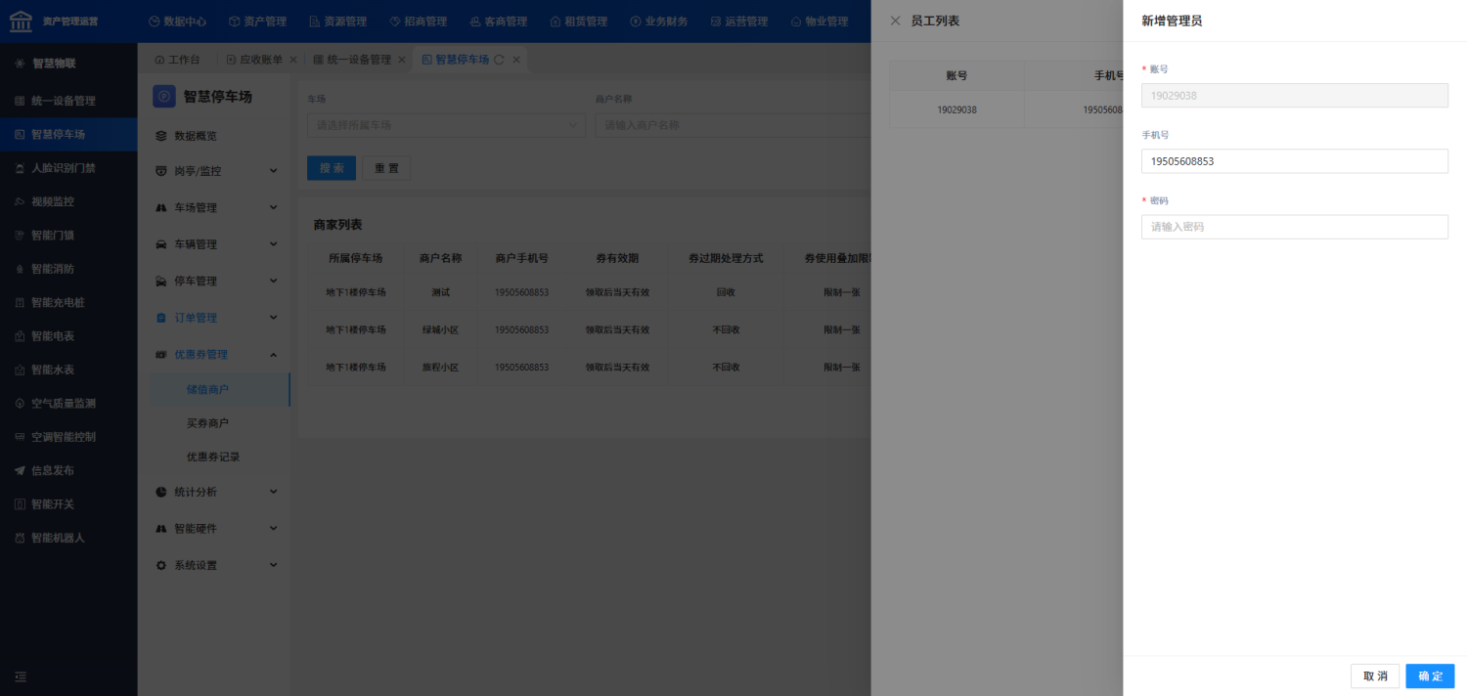Collapse the sidebar with the bottom-left icon
The height and width of the screenshot is (696, 1467).
(x=21, y=676)
